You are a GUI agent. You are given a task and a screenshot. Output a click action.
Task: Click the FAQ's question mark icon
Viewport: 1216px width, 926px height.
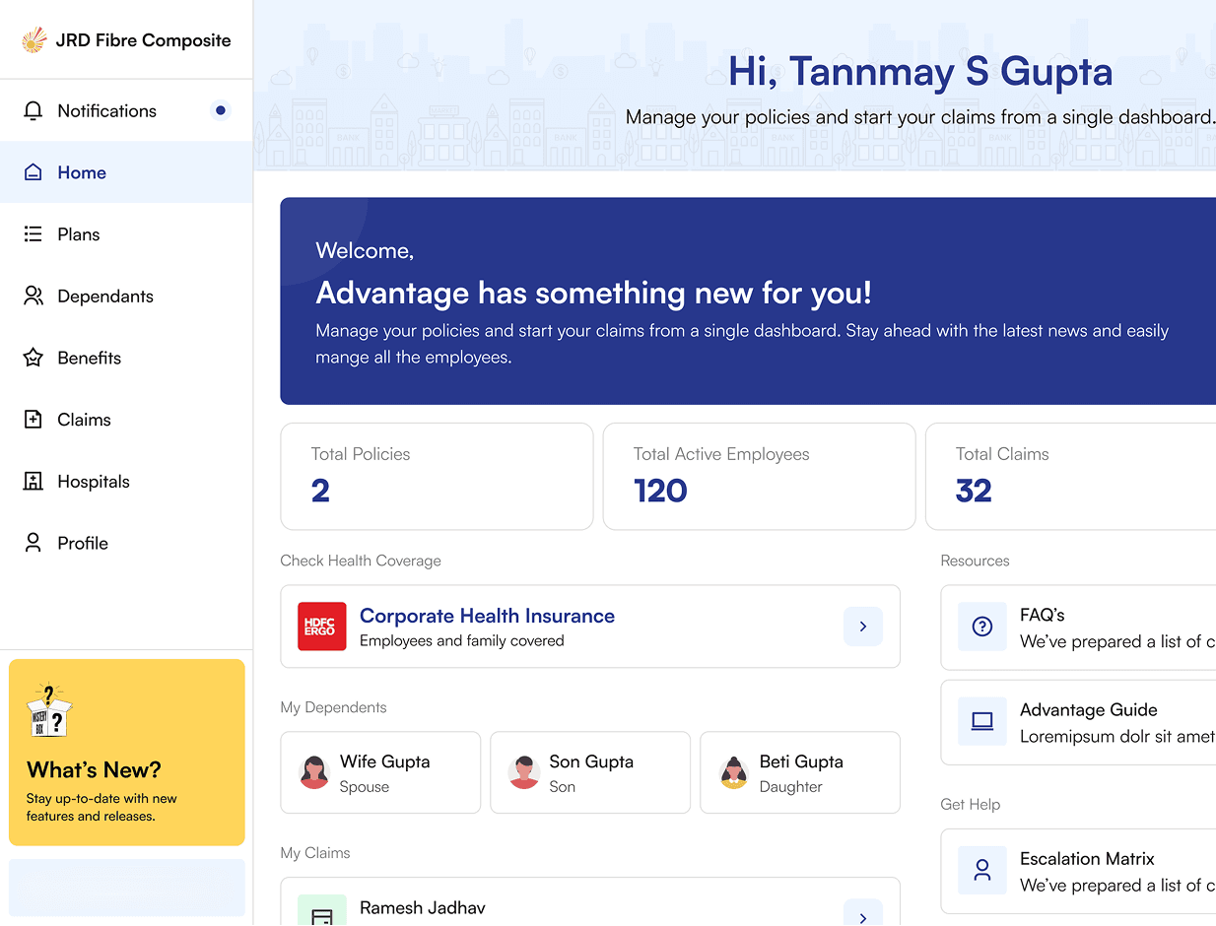[981, 627]
